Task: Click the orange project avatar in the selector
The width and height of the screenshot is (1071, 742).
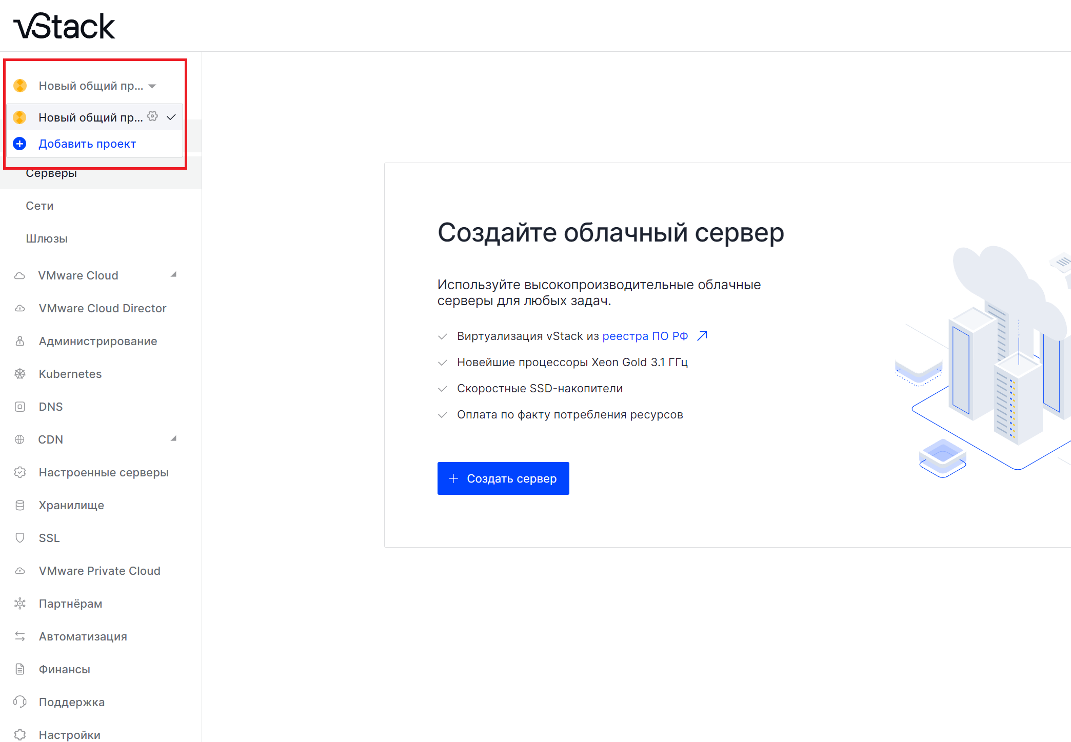Action: point(20,86)
